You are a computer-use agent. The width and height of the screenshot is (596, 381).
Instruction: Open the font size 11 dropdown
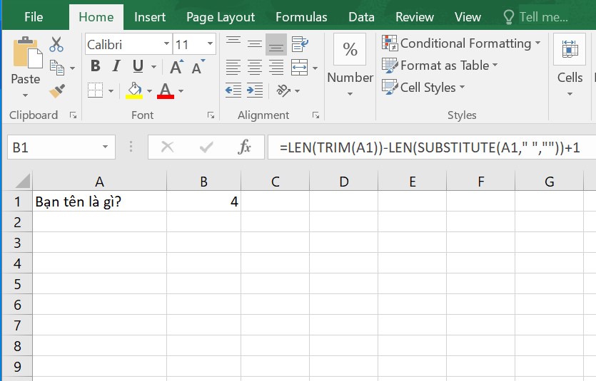tap(210, 43)
